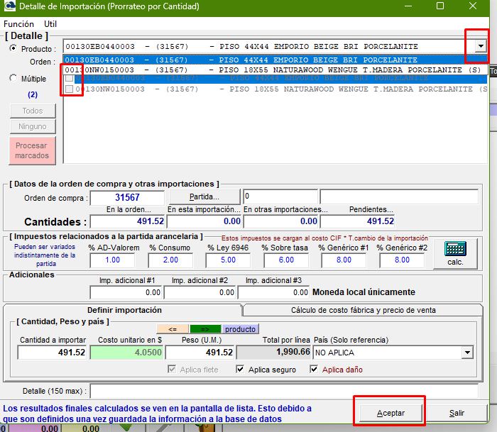Open the calculator (calc.) icon
Screen dimensions: 497x432
455,253
